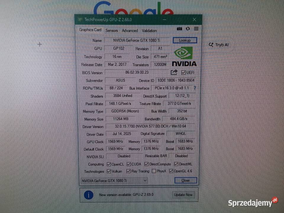Click the screenshot camera icon in GPU-Z
The height and width of the screenshot is (213, 284).
(179, 29)
